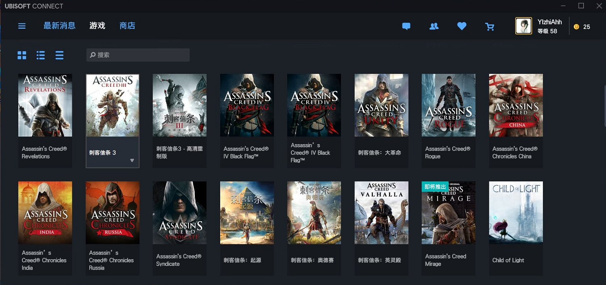This screenshot has height=285, width=606.
Task: Click the user profile avatar
Action: tap(523, 26)
